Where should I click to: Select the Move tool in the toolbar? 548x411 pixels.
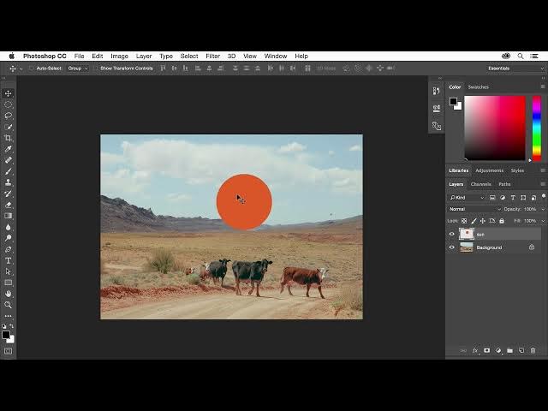(x=9, y=93)
